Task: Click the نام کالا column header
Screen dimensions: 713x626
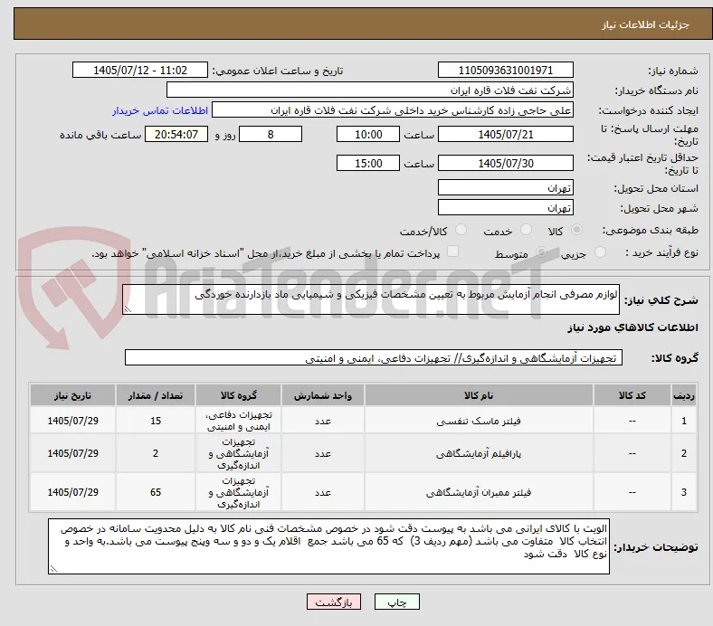Action: [x=479, y=395]
